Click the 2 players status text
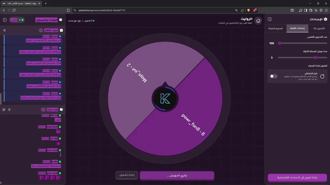330x185 pixels. coord(89,21)
